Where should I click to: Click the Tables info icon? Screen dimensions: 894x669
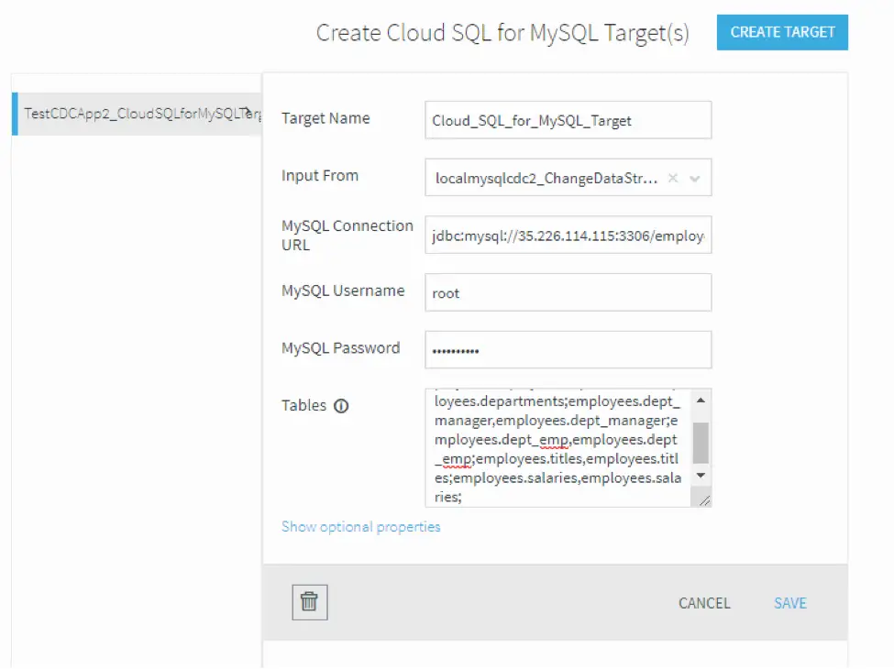341,406
